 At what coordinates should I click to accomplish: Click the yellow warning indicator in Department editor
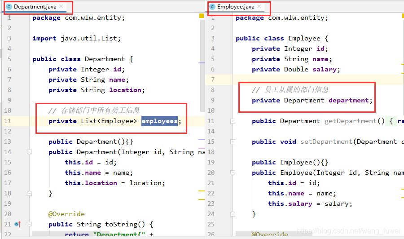202,16
